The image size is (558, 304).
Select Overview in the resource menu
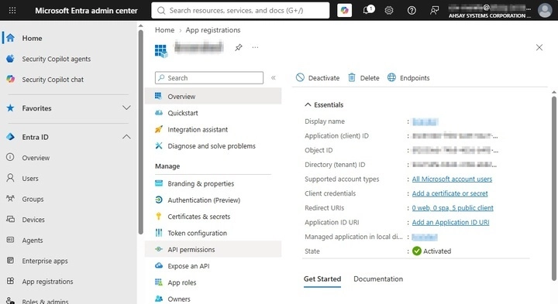tap(213, 96)
